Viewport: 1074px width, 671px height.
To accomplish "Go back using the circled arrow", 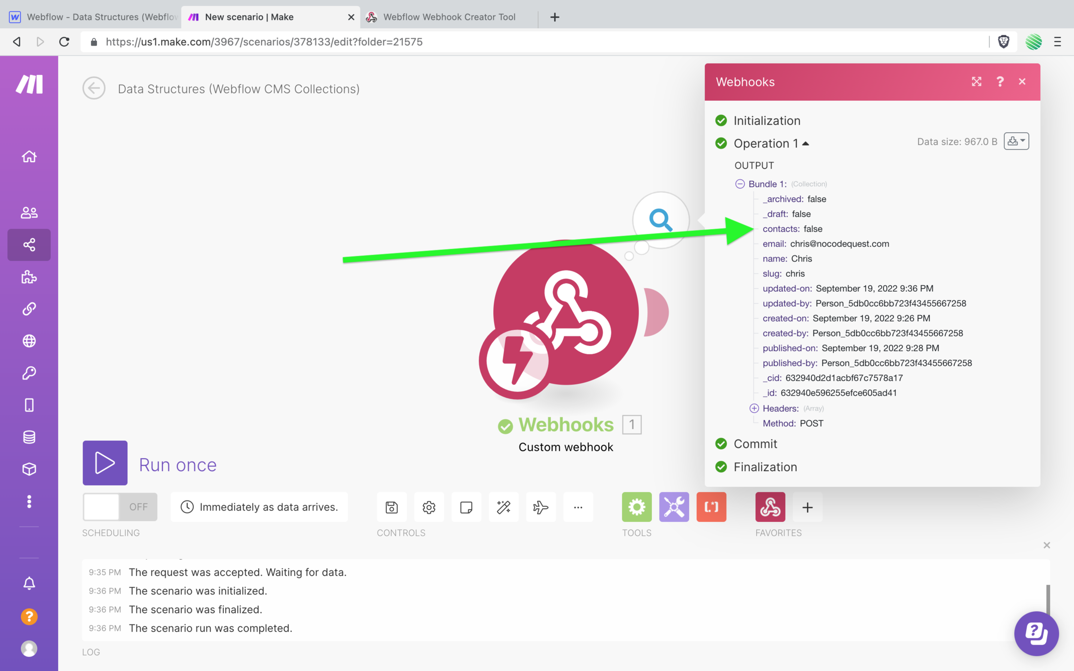I will [93, 88].
